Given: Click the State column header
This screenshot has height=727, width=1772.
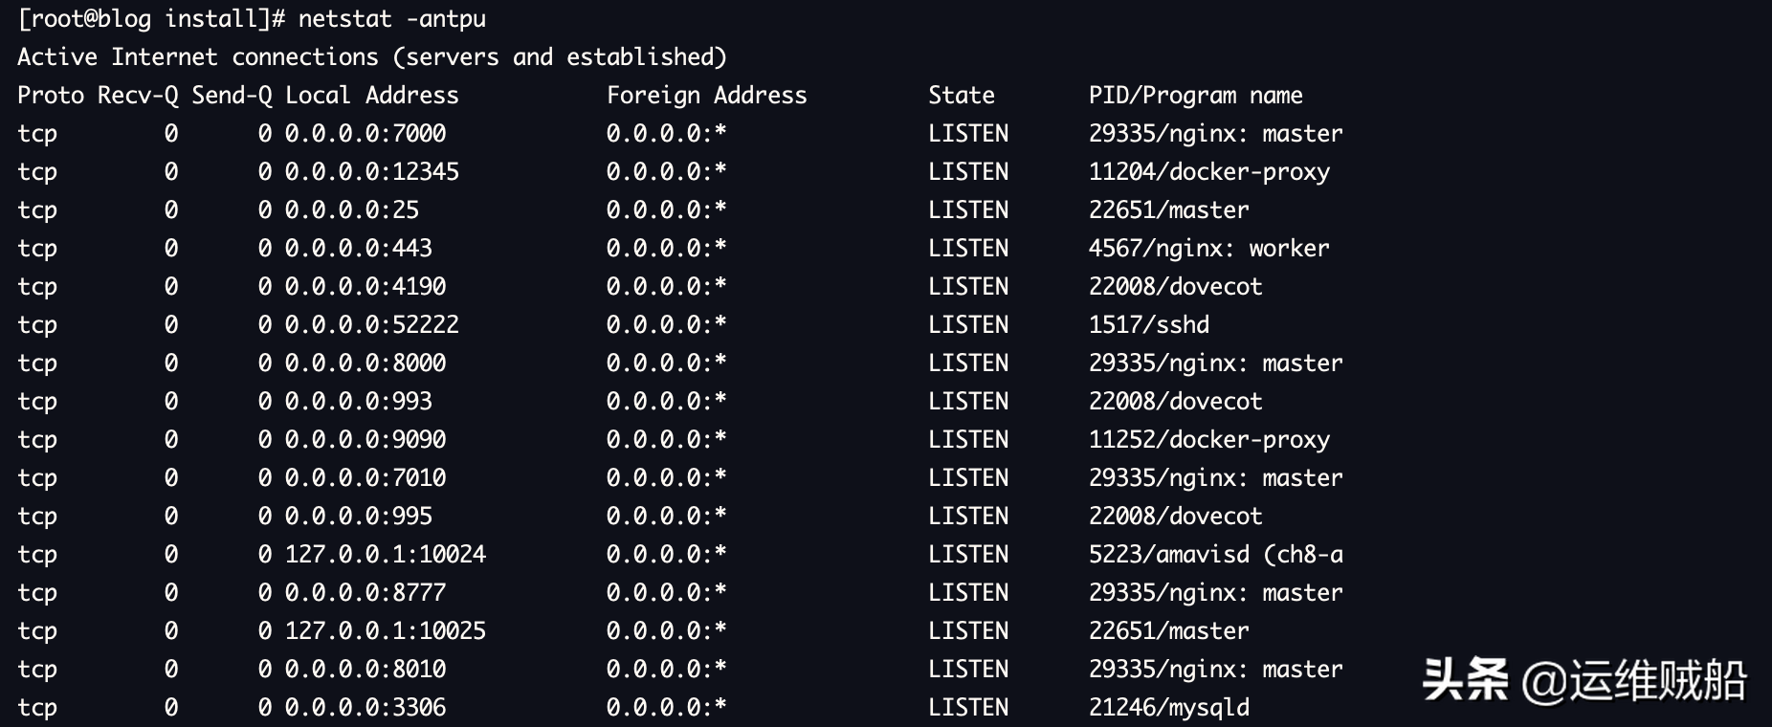Looking at the screenshot, I should pos(961,96).
